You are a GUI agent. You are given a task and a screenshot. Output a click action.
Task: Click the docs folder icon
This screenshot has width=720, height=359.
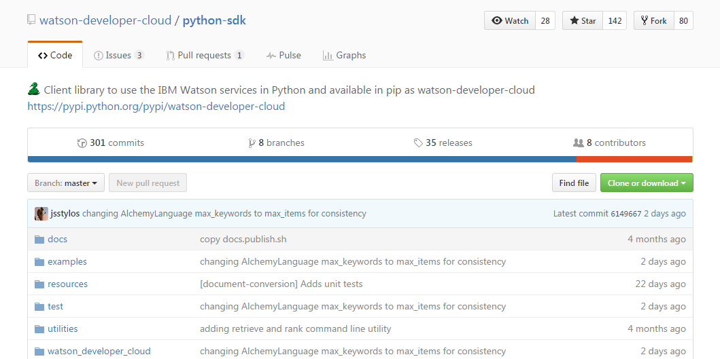tap(39, 240)
